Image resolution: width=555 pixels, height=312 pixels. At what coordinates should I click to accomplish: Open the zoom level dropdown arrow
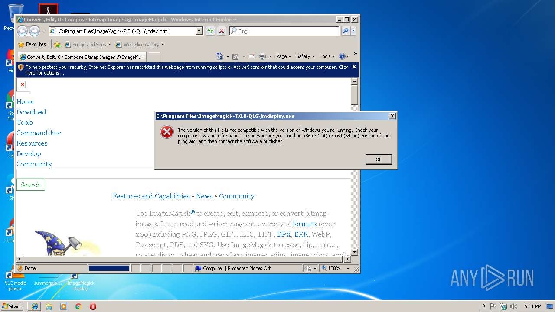348,268
